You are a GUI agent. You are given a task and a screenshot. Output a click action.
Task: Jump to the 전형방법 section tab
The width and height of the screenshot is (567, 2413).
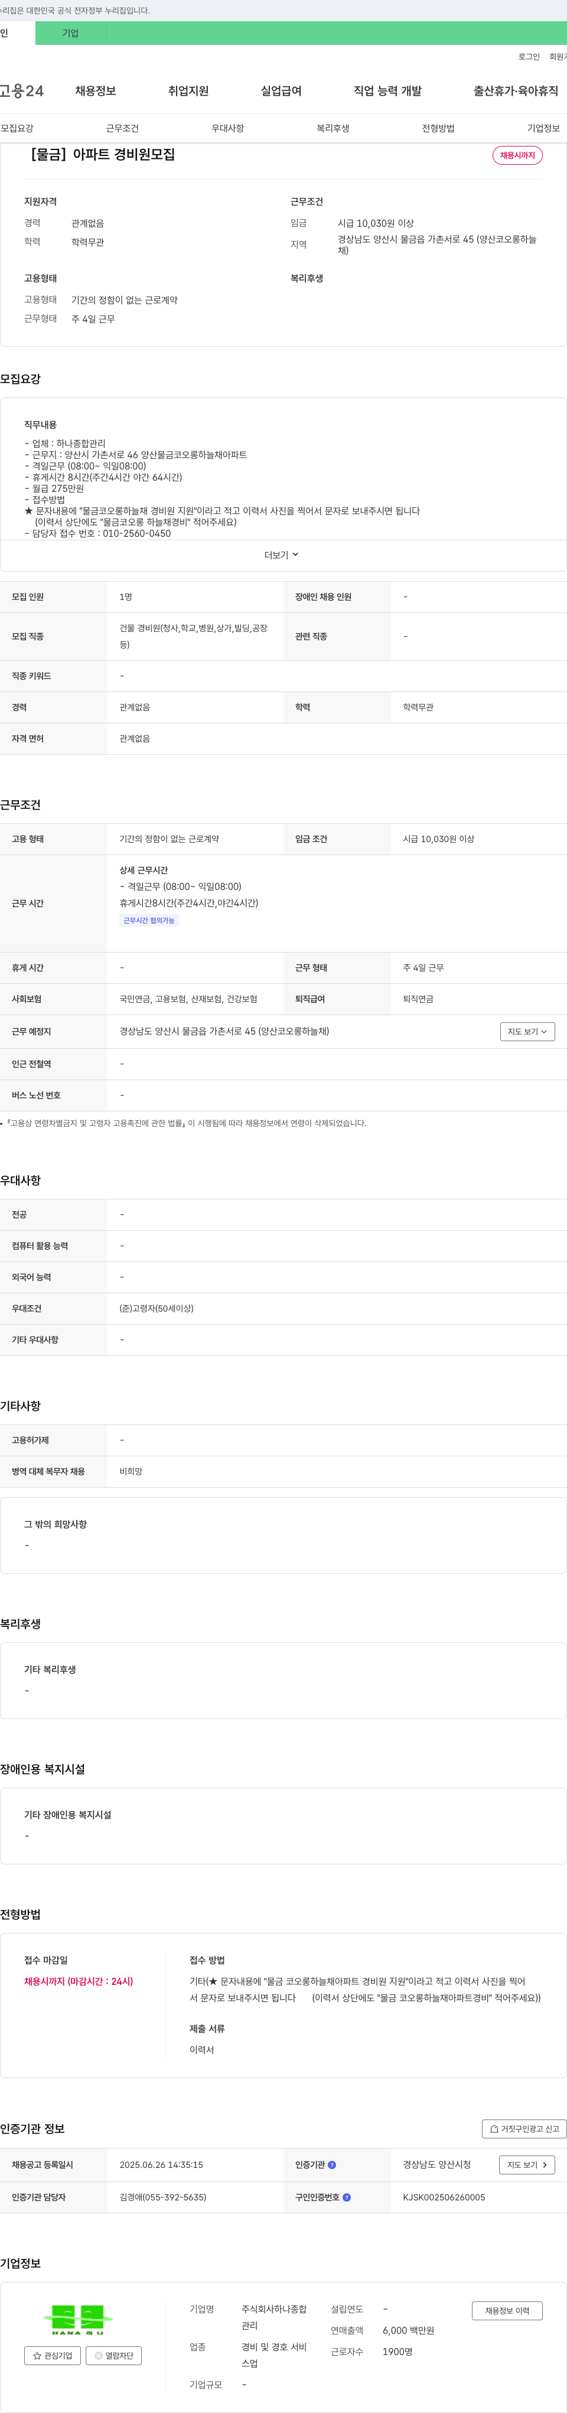click(438, 128)
